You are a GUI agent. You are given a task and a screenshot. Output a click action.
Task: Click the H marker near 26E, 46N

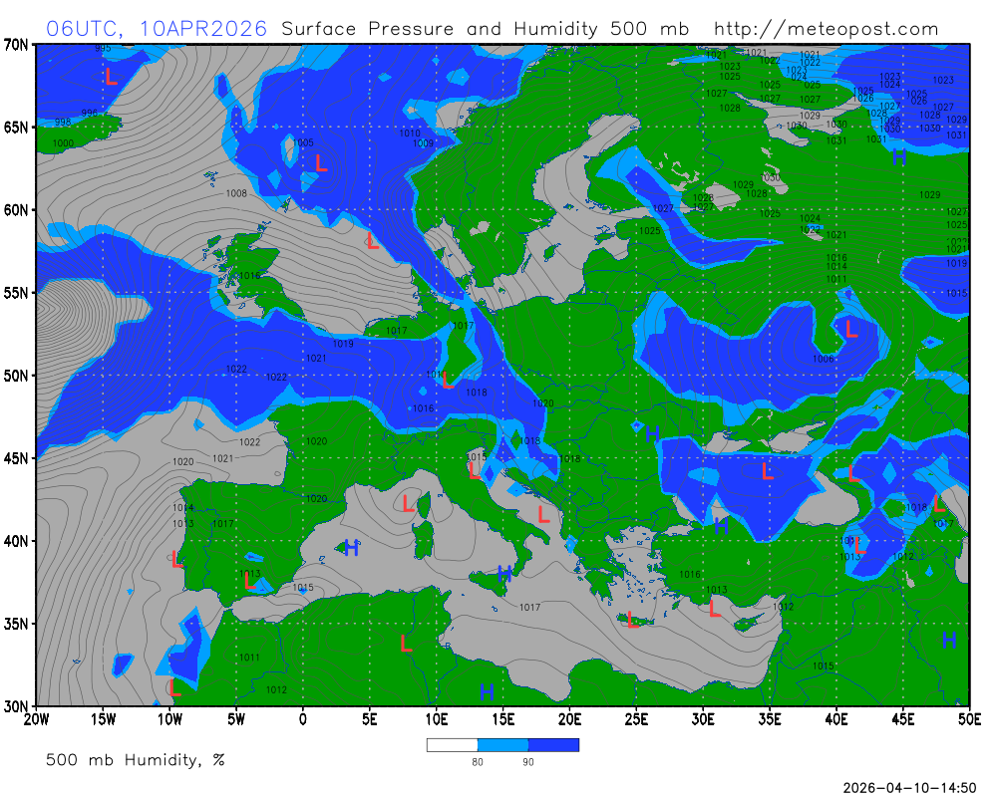pos(652,433)
